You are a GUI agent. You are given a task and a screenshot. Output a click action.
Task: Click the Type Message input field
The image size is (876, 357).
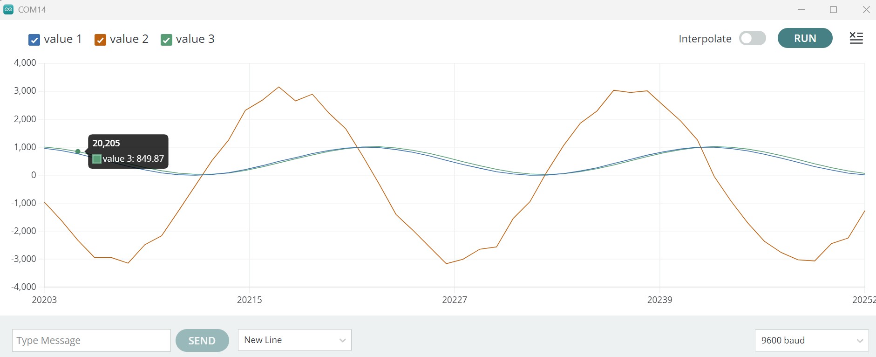[x=91, y=341]
